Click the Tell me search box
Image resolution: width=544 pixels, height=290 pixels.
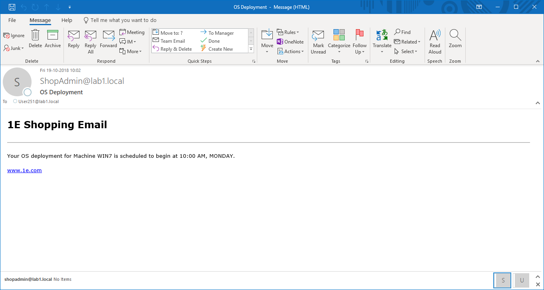(x=123, y=20)
